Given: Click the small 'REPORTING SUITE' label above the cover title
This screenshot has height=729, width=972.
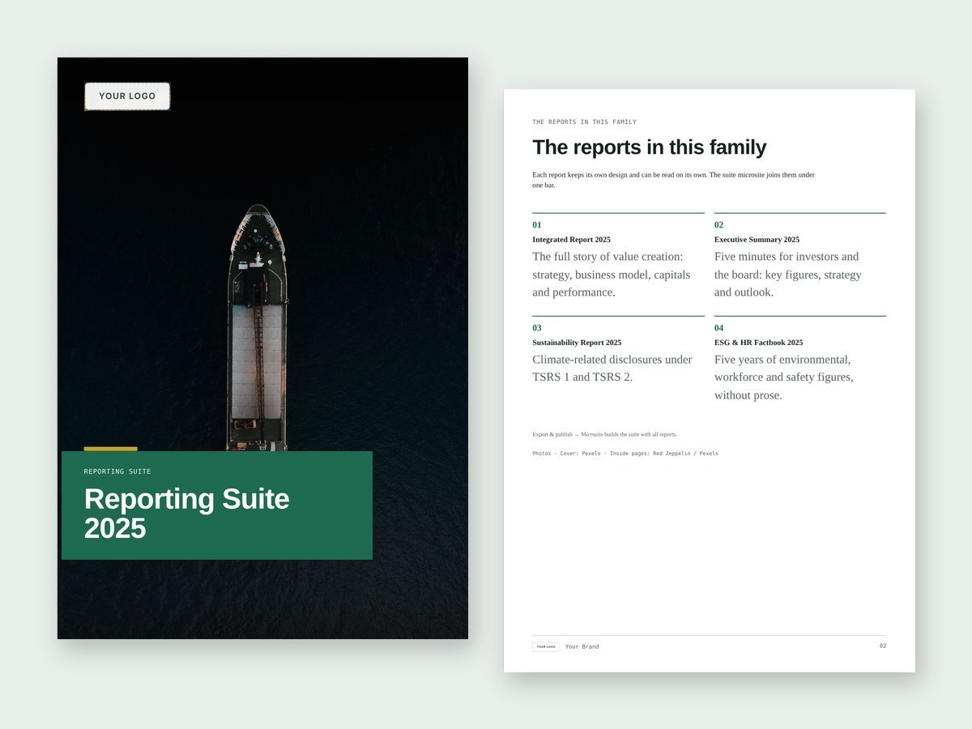Looking at the screenshot, I should (x=117, y=471).
